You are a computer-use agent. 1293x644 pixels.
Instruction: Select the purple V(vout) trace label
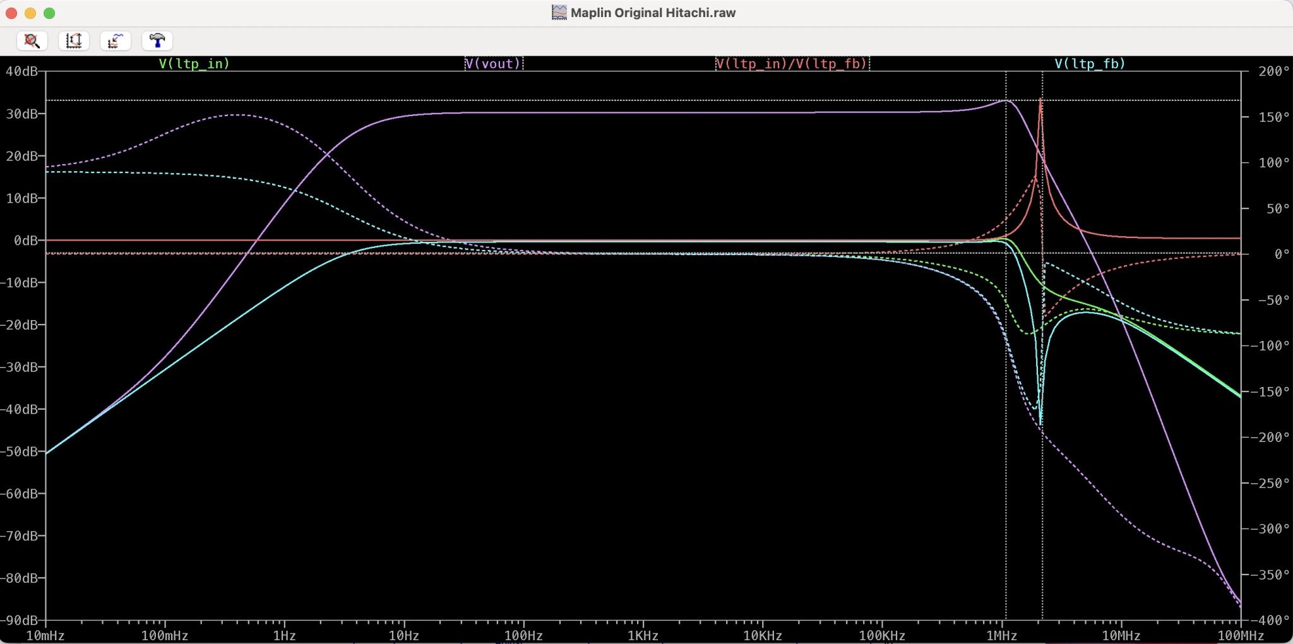click(494, 63)
